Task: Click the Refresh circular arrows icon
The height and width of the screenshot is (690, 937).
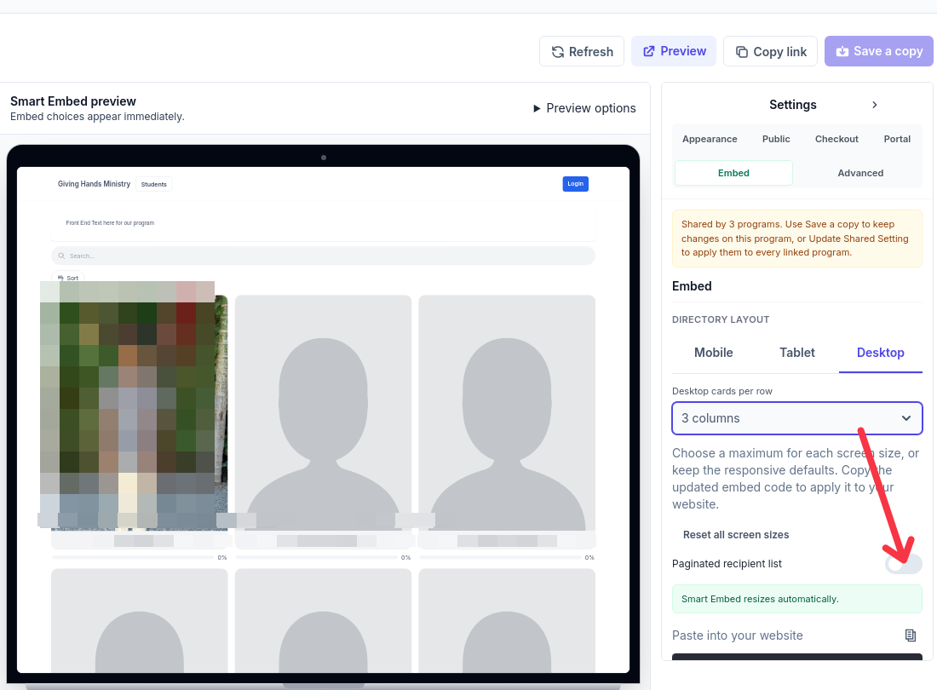Action: 558,52
